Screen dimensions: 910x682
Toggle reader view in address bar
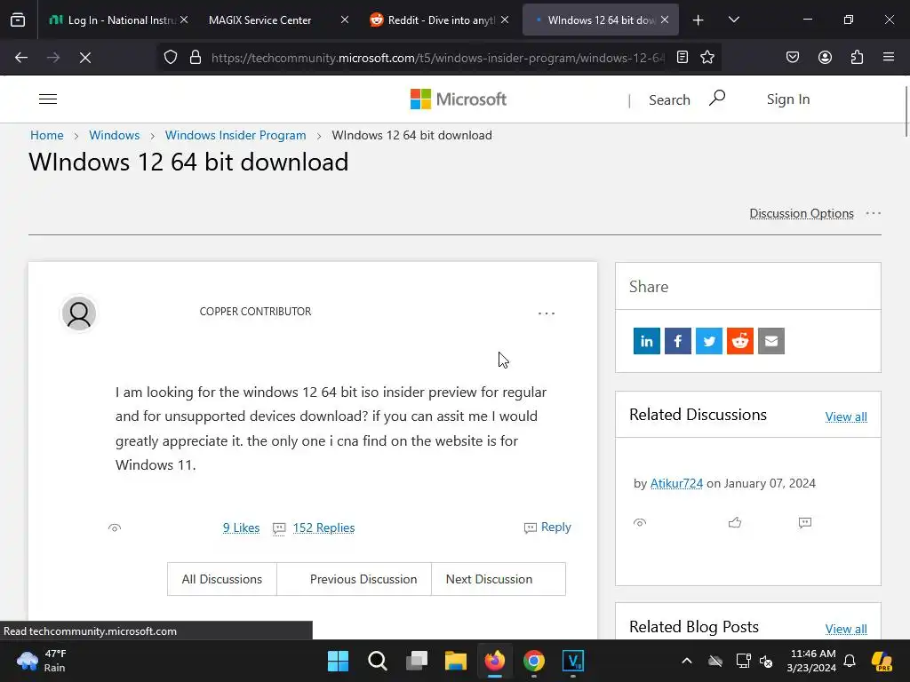[x=682, y=57]
